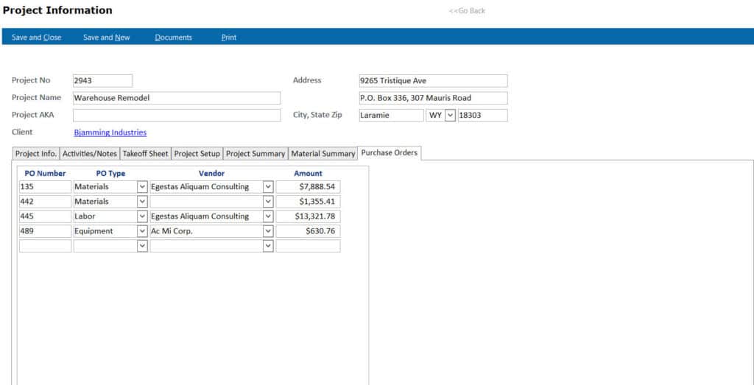Click the amount $13,321.78

(309, 216)
